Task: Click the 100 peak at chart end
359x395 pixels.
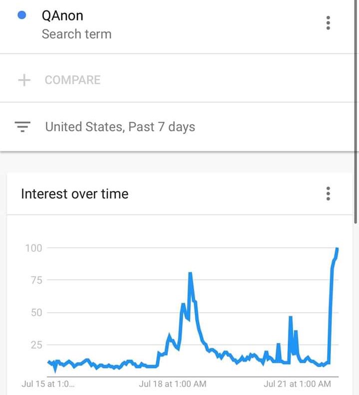Action: pos(337,249)
